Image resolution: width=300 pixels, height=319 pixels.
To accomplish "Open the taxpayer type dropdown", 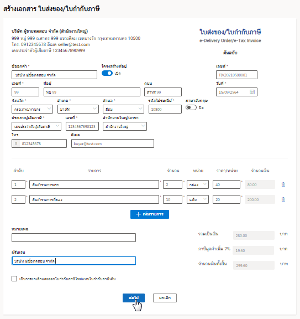I will [x=36, y=126].
